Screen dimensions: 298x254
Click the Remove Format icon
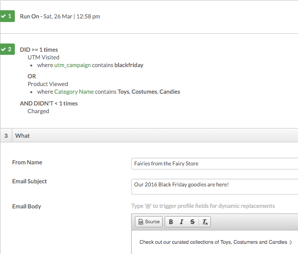[x=205, y=222]
